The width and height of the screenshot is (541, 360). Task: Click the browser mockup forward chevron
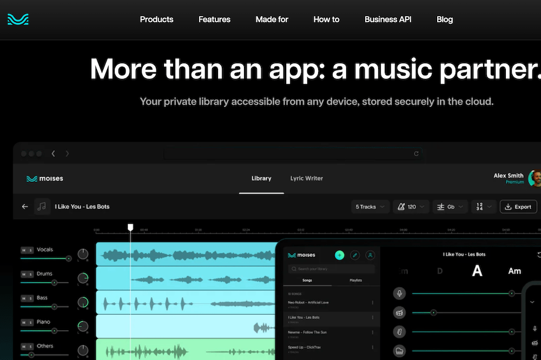click(67, 154)
